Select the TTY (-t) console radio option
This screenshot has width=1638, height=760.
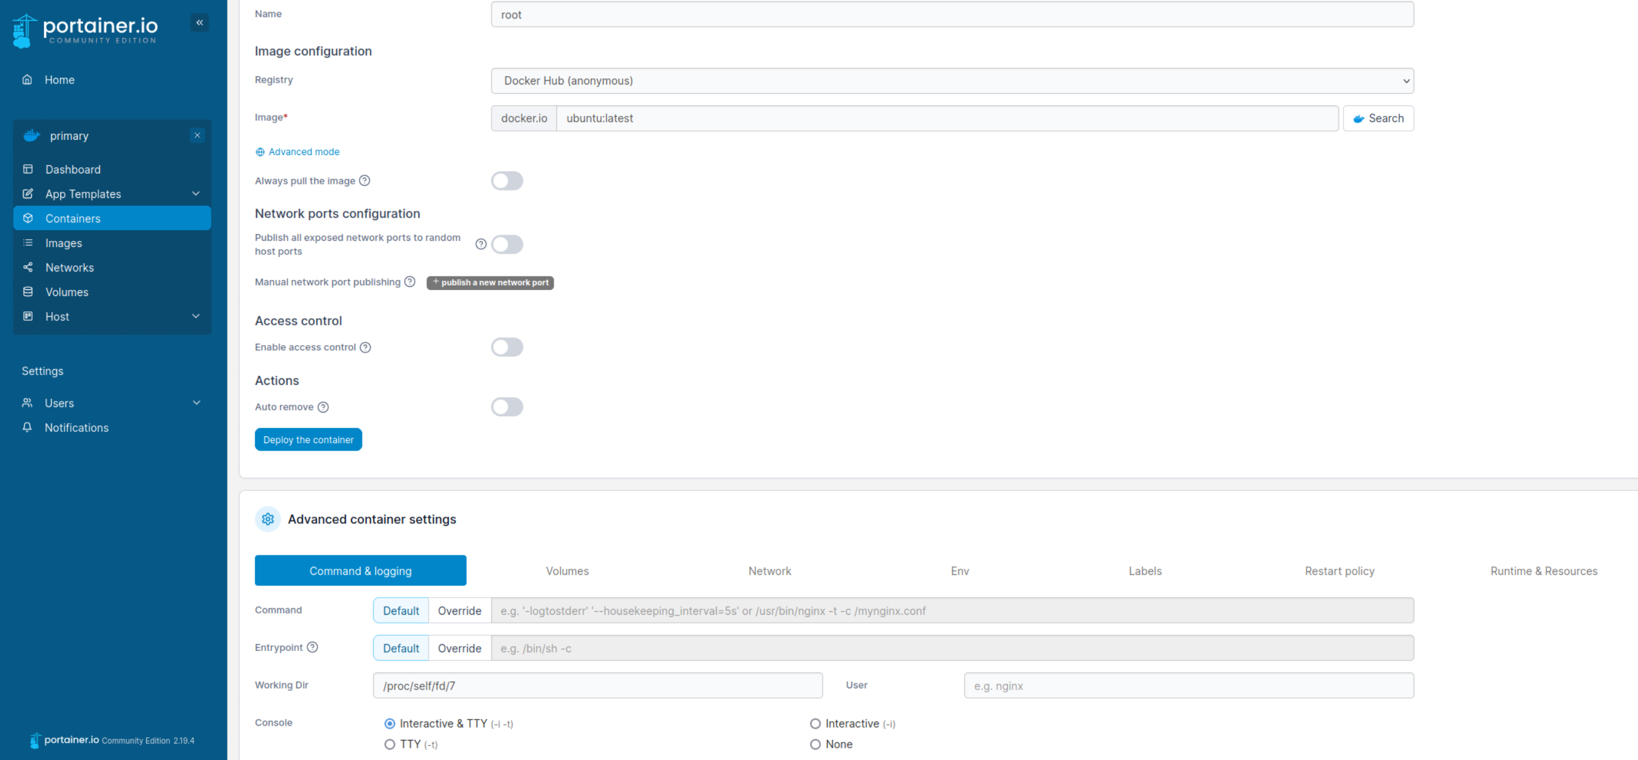click(x=390, y=744)
